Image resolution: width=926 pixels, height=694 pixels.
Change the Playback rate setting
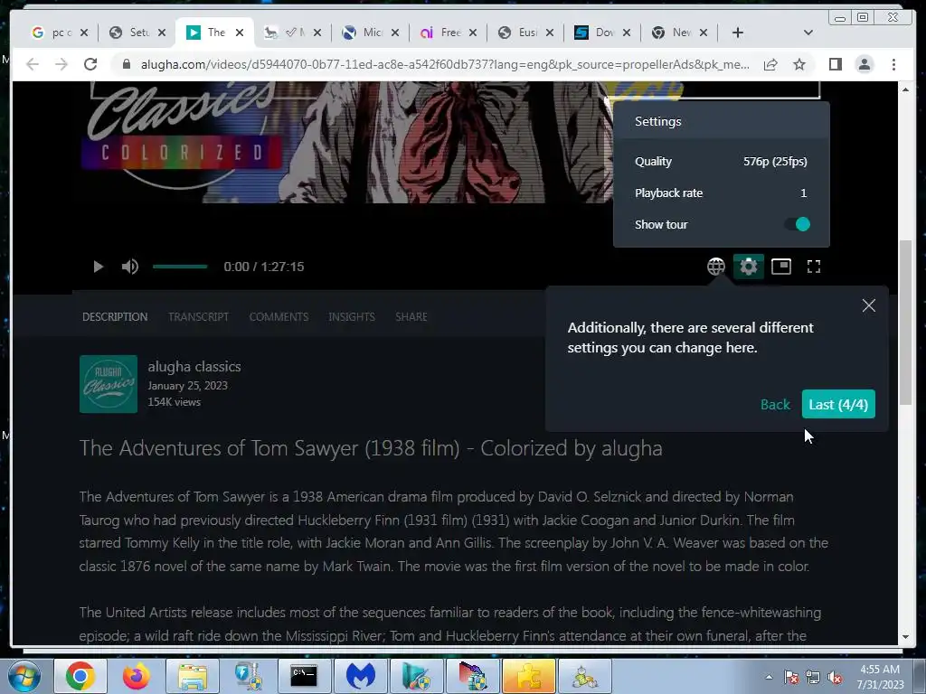[x=721, y=193]
